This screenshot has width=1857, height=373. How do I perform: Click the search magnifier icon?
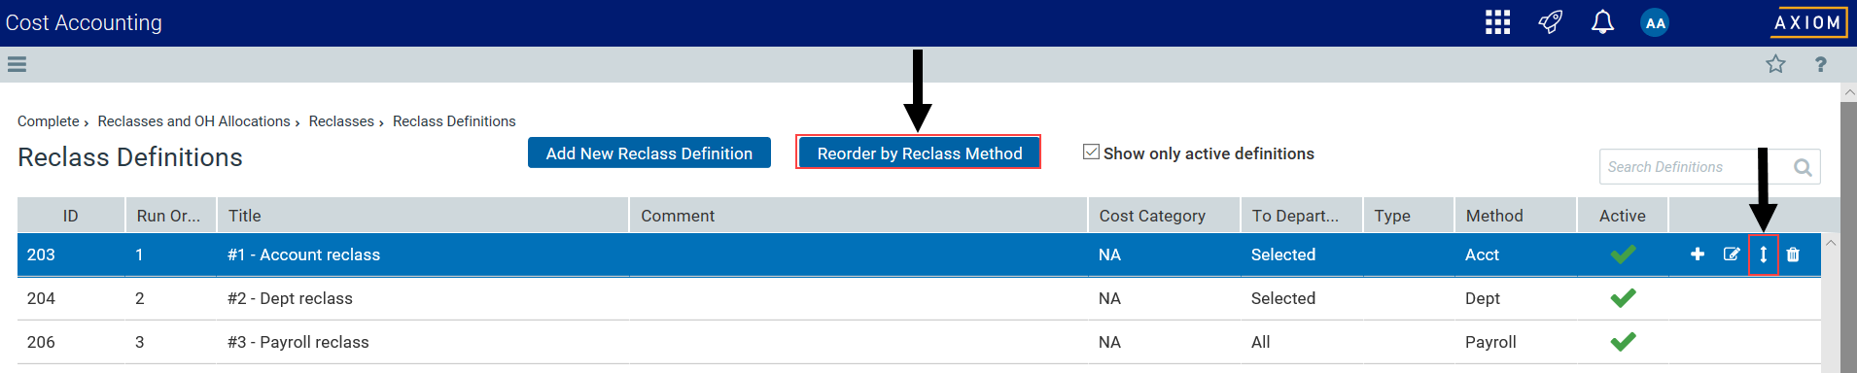(1803, 167)
